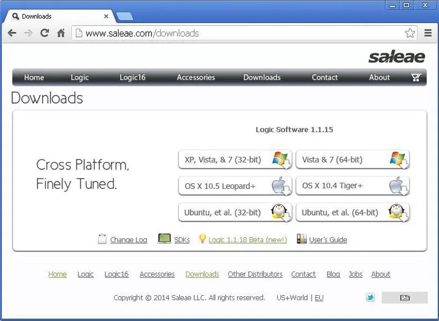
Task: Switch region with the EU link
Action: [x=319, y=297]
